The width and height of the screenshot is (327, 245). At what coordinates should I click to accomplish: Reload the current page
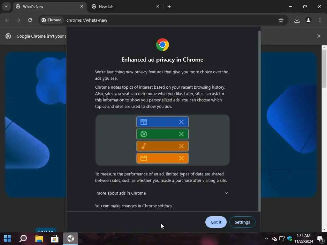point(30,20)
